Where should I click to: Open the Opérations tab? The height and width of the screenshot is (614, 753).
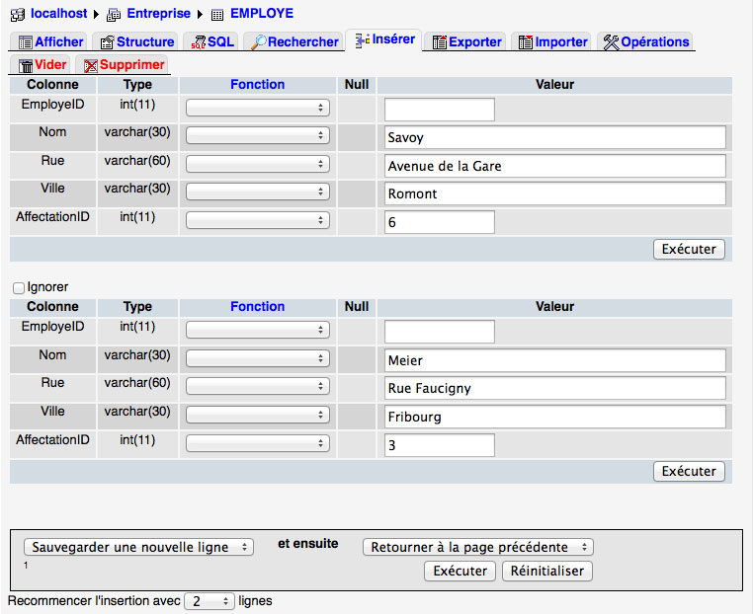point(645,41)
